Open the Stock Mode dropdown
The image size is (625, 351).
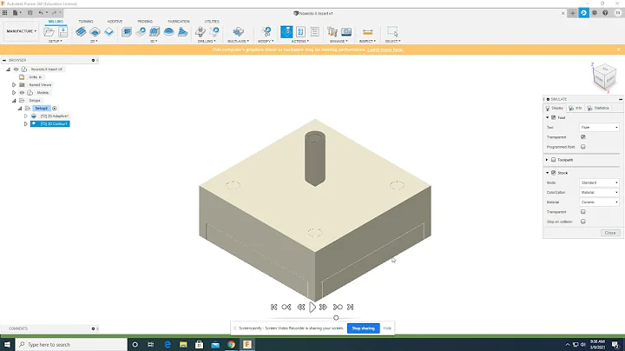599,182
